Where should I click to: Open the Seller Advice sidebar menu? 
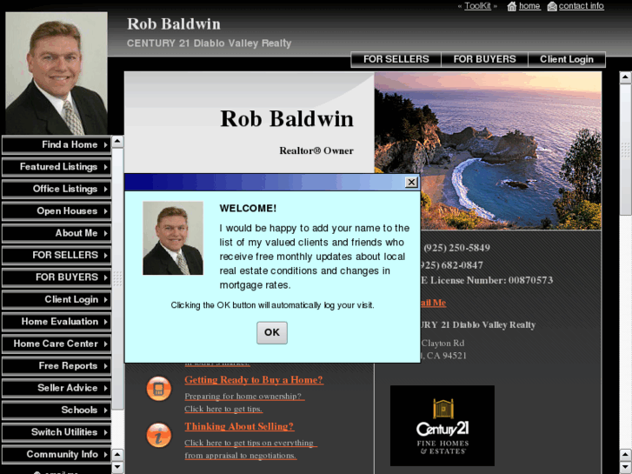[57, 388]
